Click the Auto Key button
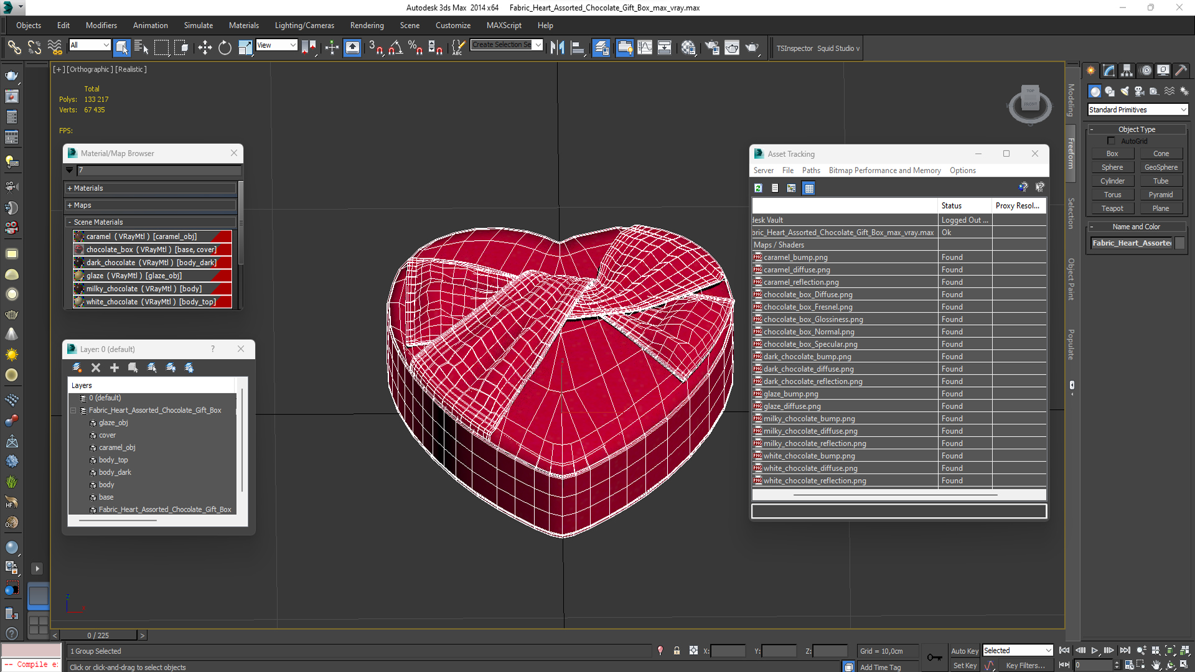Viewport: 1195px width, 672px height. (x=965, y=651)
